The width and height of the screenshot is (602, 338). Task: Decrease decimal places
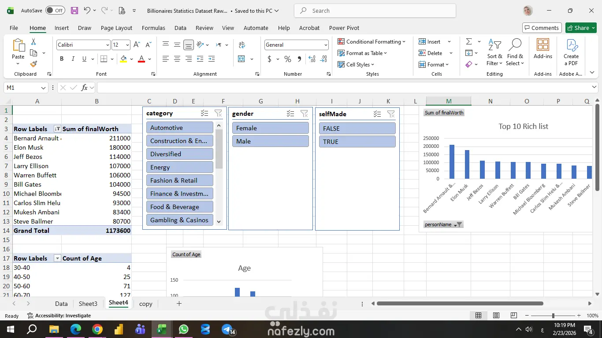coord(324,59)
